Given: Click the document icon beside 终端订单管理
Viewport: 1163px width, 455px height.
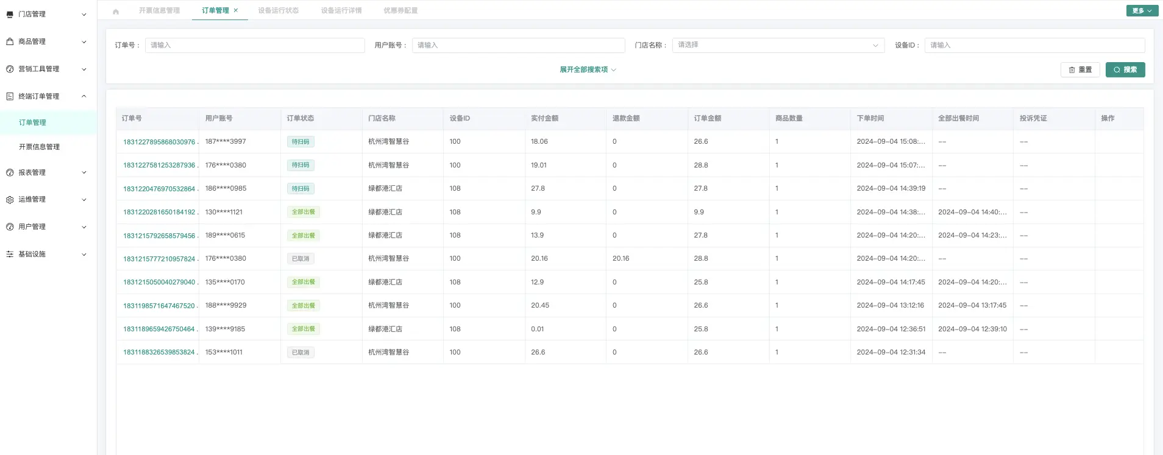Looking at the screenshot, I should (x=10, y=96).
